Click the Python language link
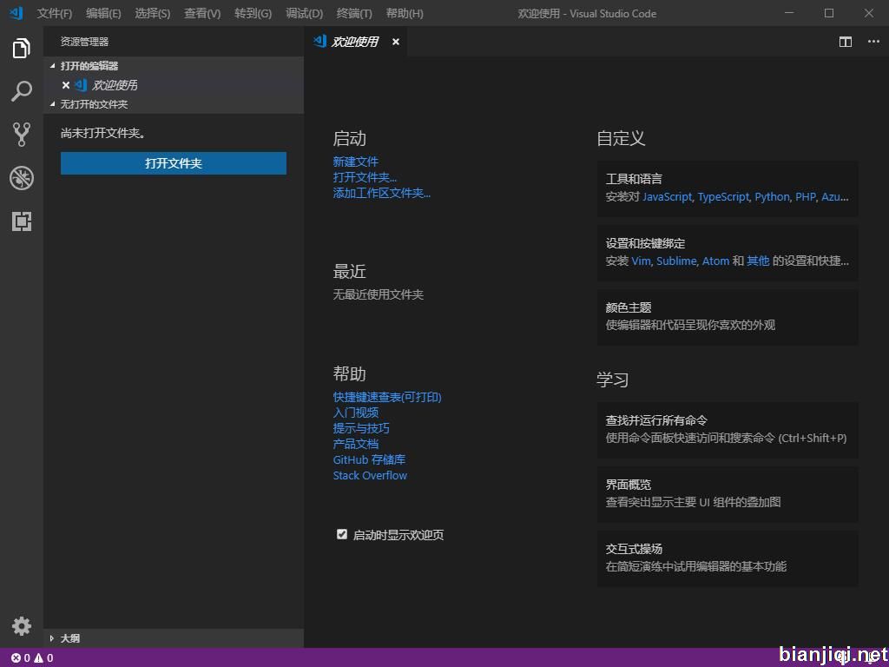This screenshot has height=667, width=889. (772, 197)
